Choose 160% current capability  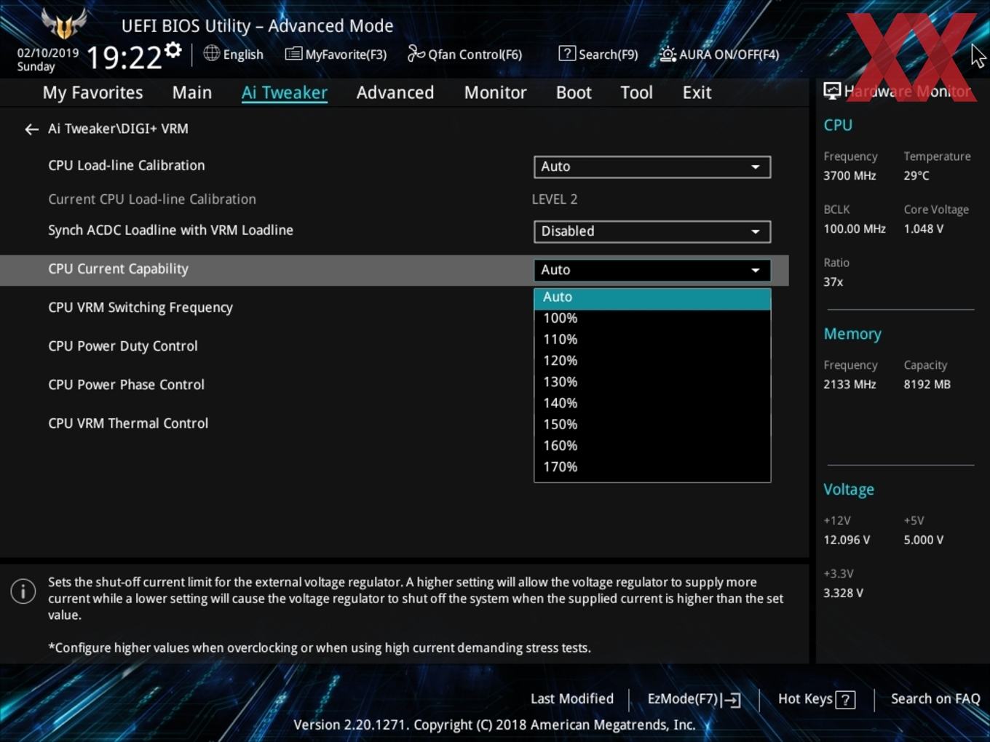point(652,445)
